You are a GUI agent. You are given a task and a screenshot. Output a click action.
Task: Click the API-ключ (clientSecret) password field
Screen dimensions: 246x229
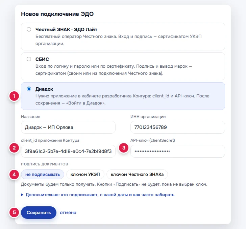pyautogui.click(x=178, y=151)
